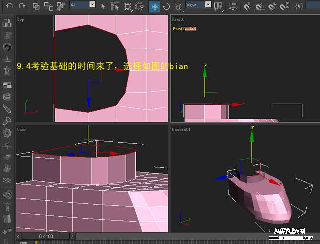Click the red X axis arrow in the Front viewport

(237, 105)
